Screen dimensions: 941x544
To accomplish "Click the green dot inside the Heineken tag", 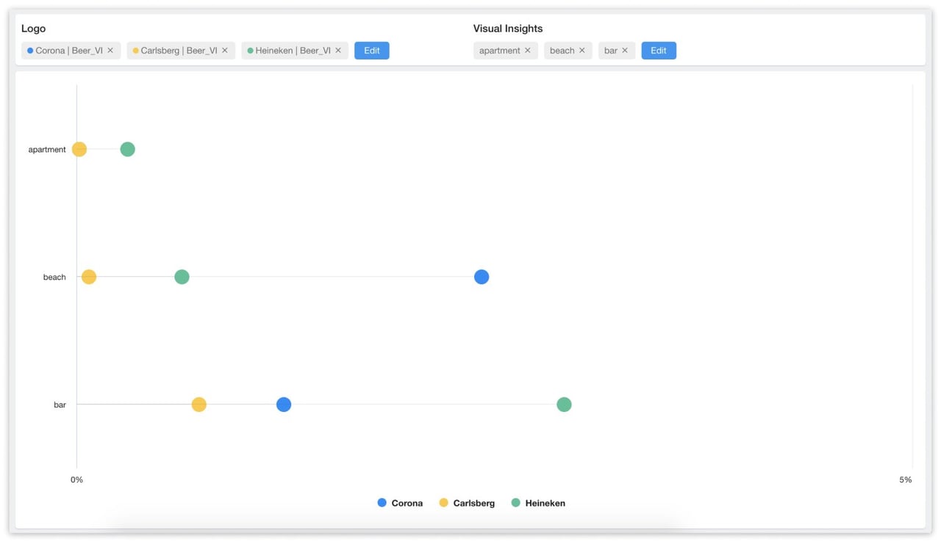I will pyautogui.click(x=251, y=50).
